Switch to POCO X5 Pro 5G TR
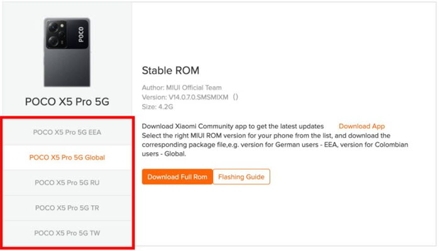Image resolution: width=440 pixels, height=251 pixels. [67, 208]
